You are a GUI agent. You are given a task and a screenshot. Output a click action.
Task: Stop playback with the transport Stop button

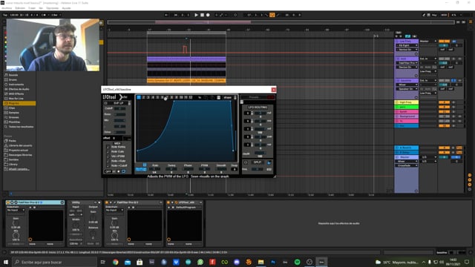(202, 15)
